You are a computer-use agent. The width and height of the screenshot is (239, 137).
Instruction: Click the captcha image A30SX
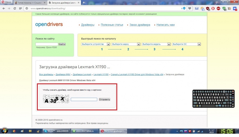point(56,99)
